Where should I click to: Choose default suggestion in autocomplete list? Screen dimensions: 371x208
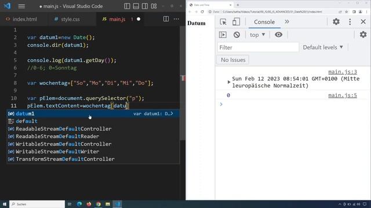(x=93, y=121)
